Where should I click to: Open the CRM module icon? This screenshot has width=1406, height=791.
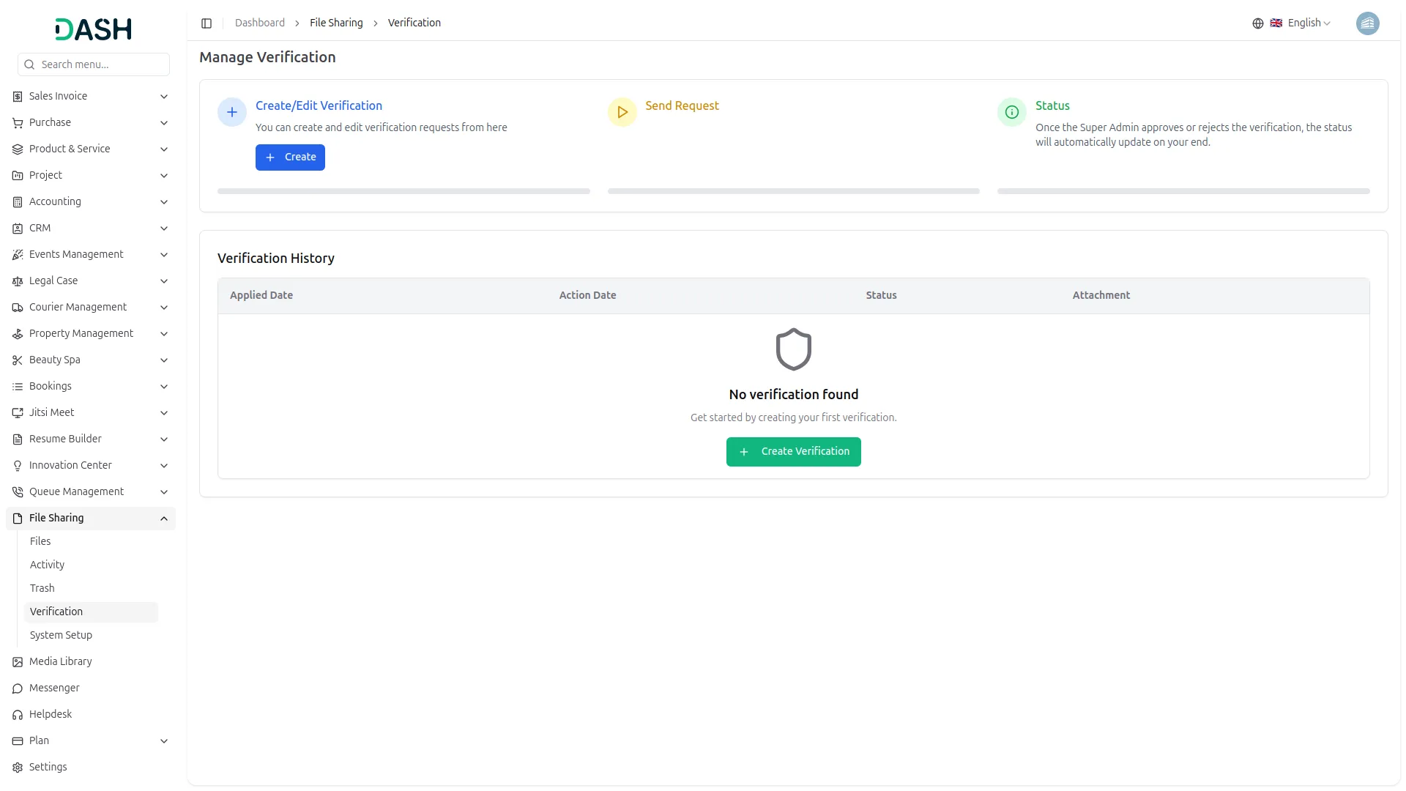point(16,228)
